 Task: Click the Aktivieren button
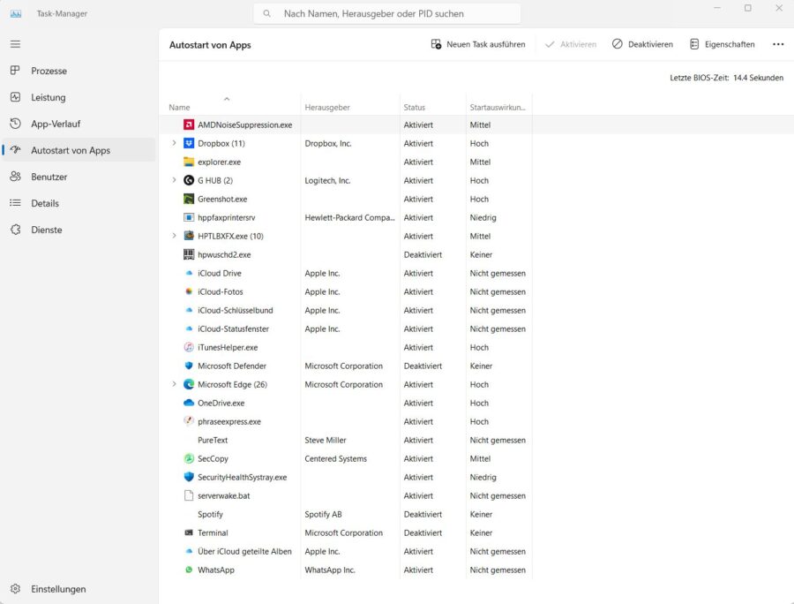tap(571, 44)
